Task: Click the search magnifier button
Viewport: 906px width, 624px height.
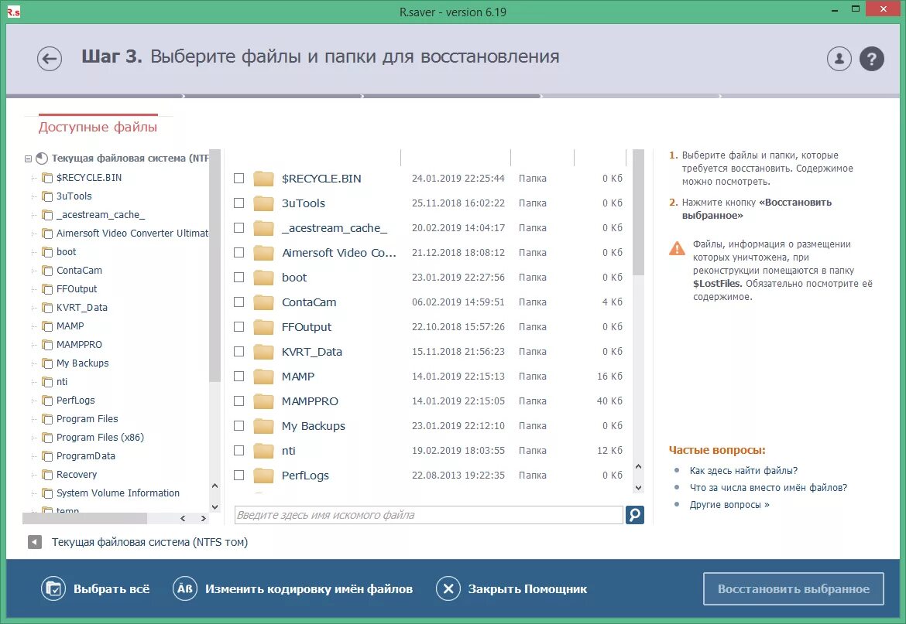Action: click(634, 514)
